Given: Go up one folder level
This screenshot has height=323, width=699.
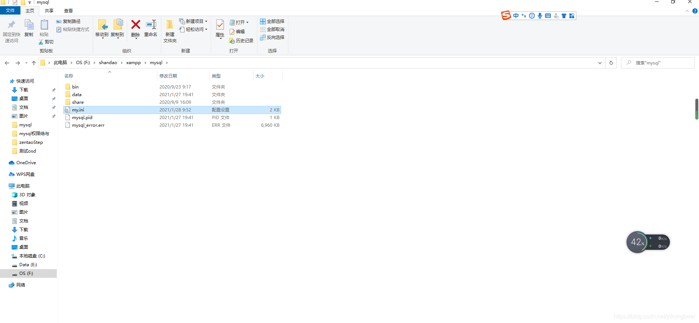Looking at the screenshot, I should (34, 63).
